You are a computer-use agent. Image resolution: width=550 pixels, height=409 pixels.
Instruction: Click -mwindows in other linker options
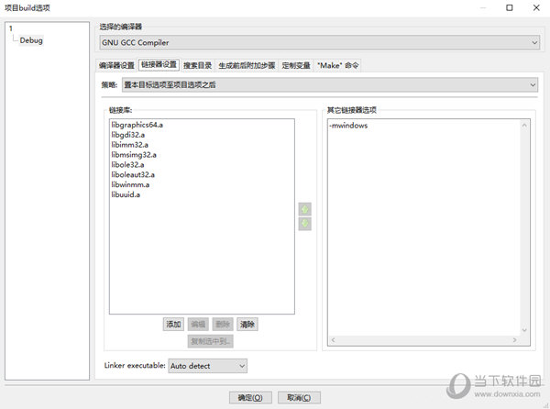[348, 126]
